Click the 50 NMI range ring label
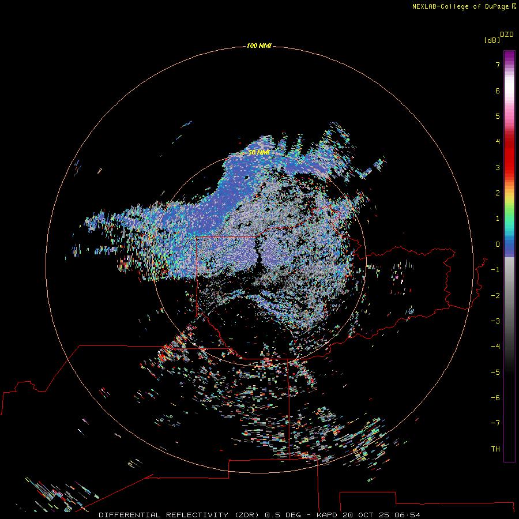 click(x=259, y=152)
